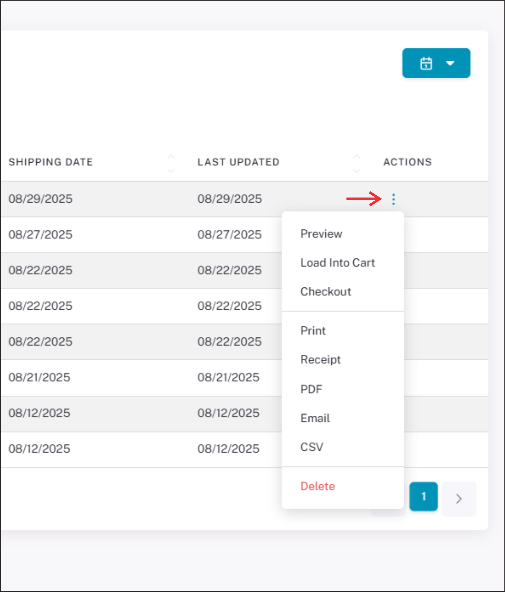505x592 pixels.
Task: Open Receipt from the actions menu
Action: coord(320,359)
